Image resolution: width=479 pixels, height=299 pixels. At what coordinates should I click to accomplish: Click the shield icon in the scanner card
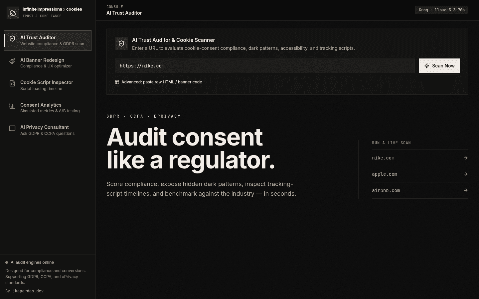pyautogui.click(x=121, y=44)
